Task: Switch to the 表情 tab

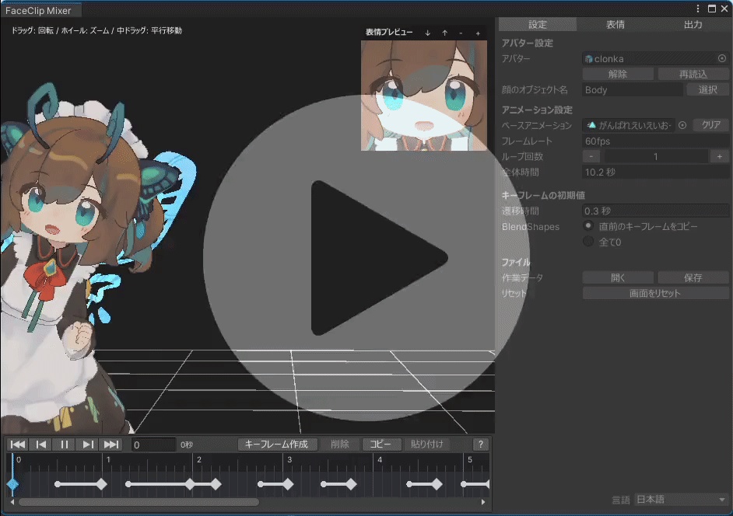Action: pyautogui.click(x=616, y=24)
